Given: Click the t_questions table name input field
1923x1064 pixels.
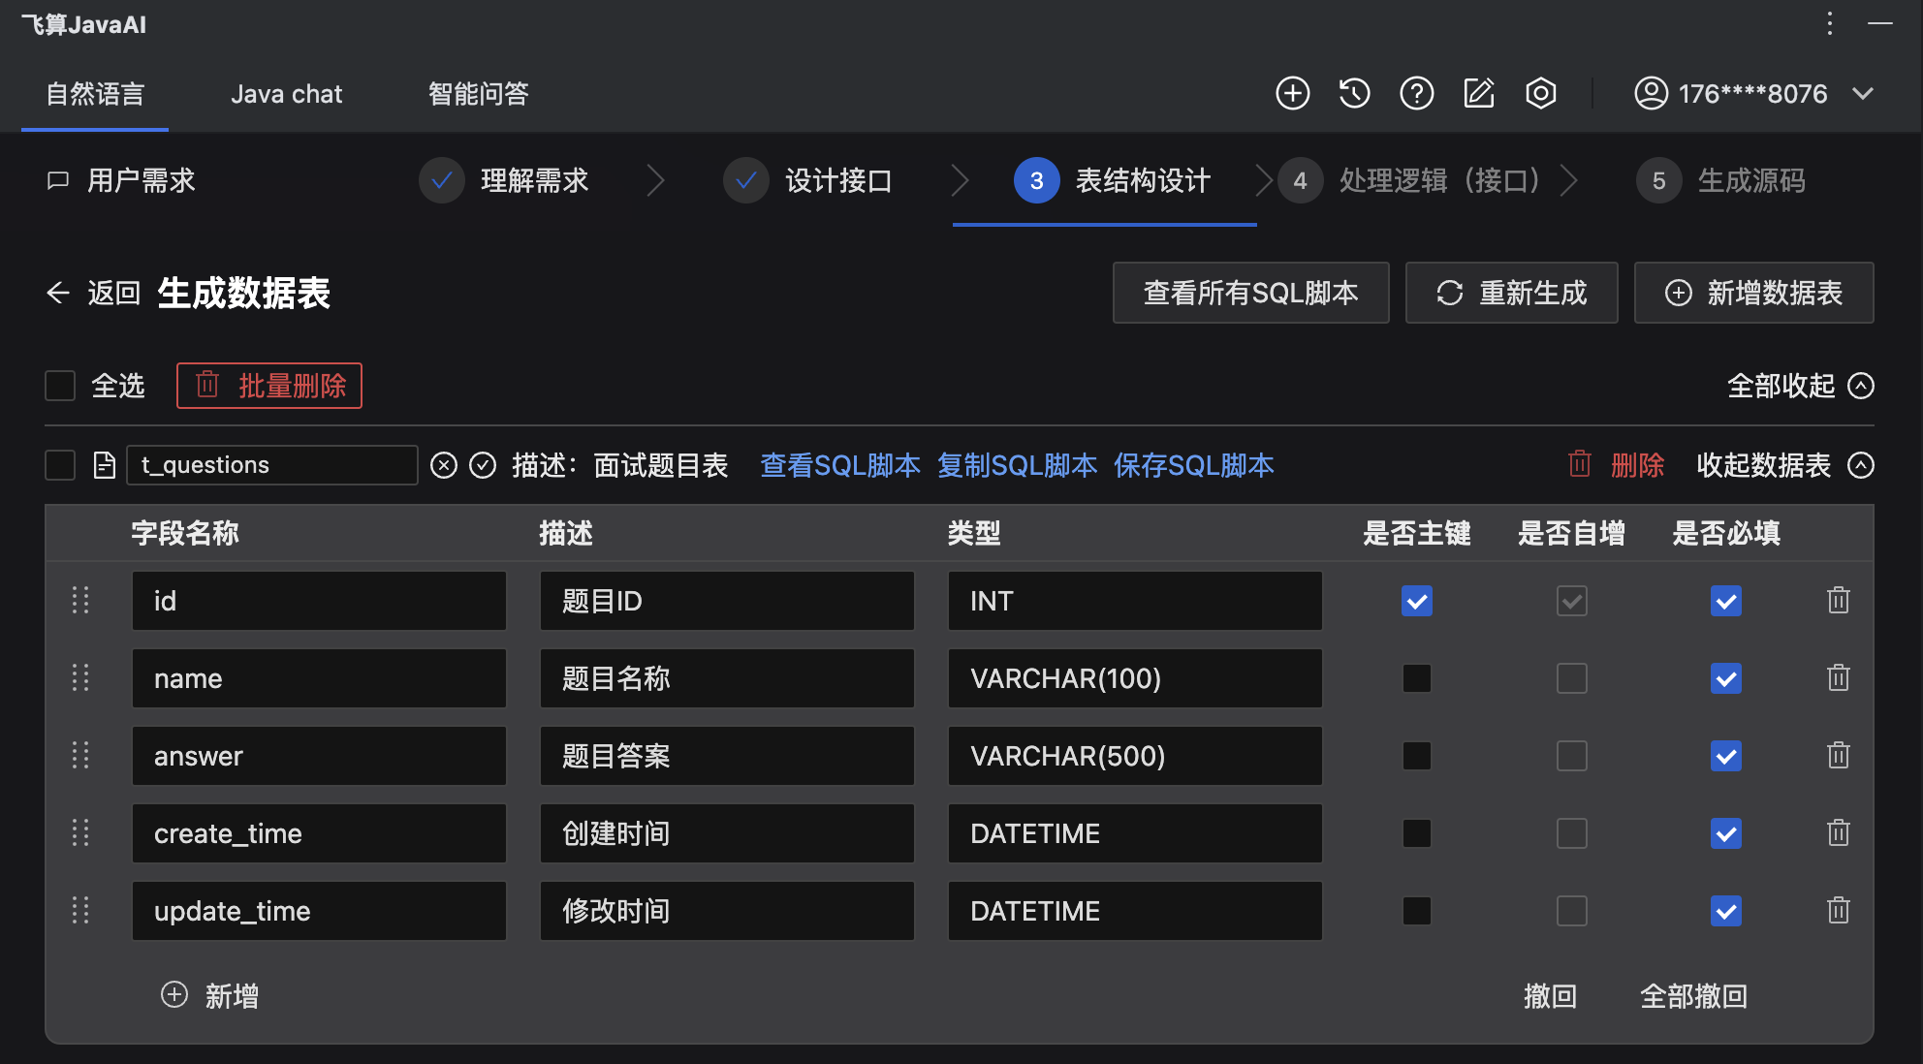Looking at the screenshot, I should click(x=272, y=465).
